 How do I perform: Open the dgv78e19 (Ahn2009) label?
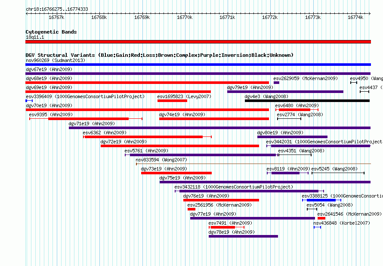[232, 232]
